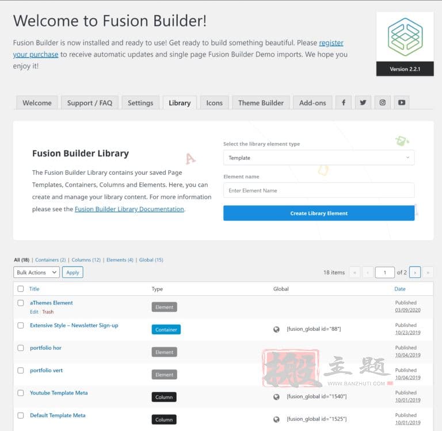Click the [fusion_global id="88"] shortcode text
The image size is (442, 431).
[x=314, y=329]
